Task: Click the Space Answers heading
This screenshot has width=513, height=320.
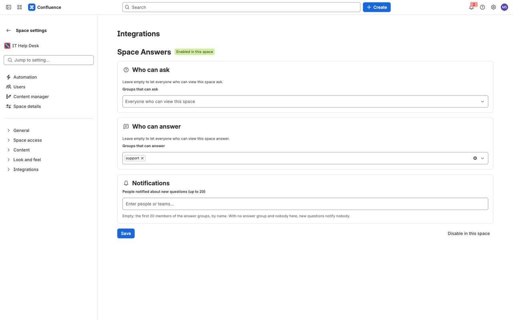Action: tap(144, 52)
